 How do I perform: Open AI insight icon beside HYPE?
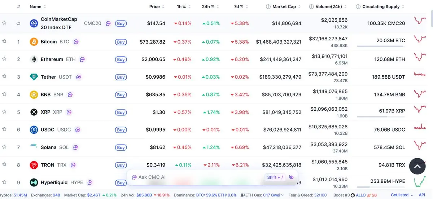90,182
